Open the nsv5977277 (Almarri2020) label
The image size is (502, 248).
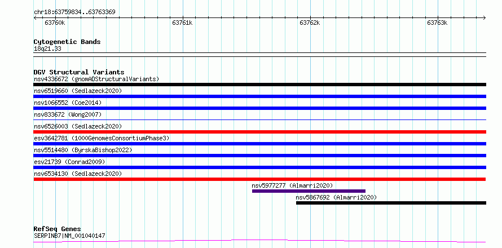[x=292, y=185]
